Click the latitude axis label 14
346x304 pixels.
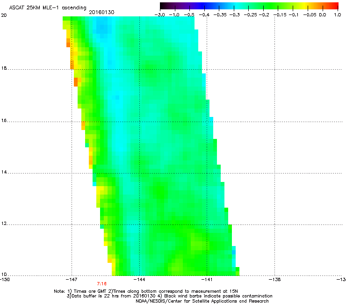[4, 172]
